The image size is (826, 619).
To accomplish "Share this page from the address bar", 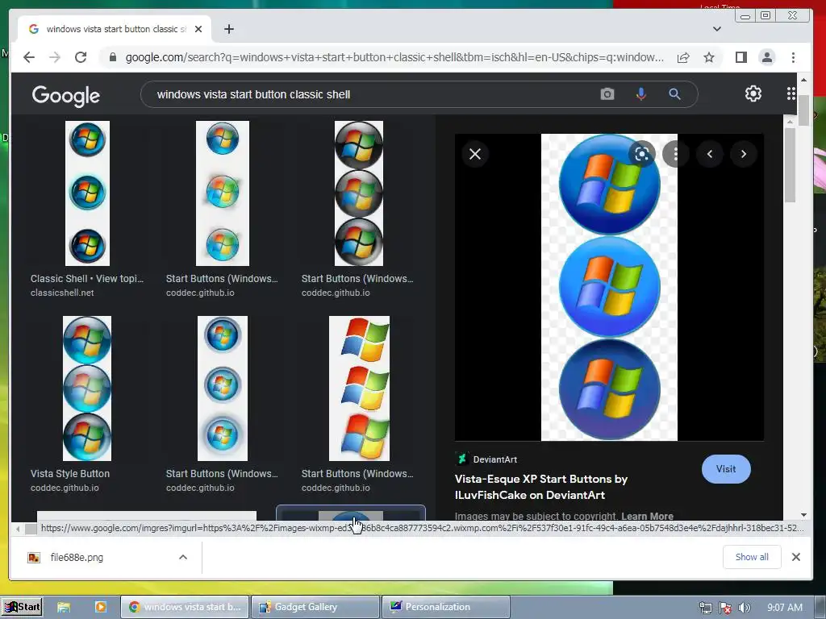I will [x=683, y=57].
